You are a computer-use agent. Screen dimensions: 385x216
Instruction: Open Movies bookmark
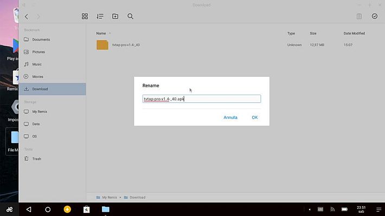(x=52, y=76)
